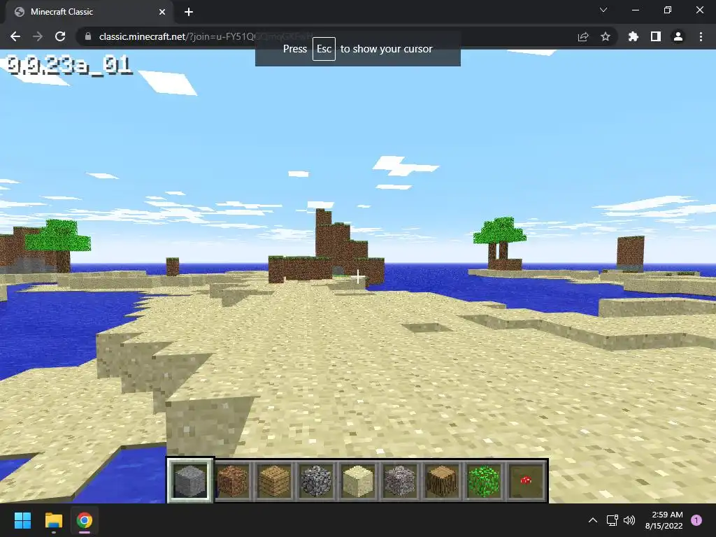Open File Explorer from taskbar

tap(53, 520)
